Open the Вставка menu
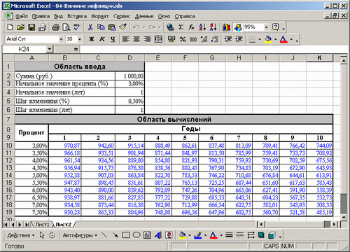 (x=77, y=16)
